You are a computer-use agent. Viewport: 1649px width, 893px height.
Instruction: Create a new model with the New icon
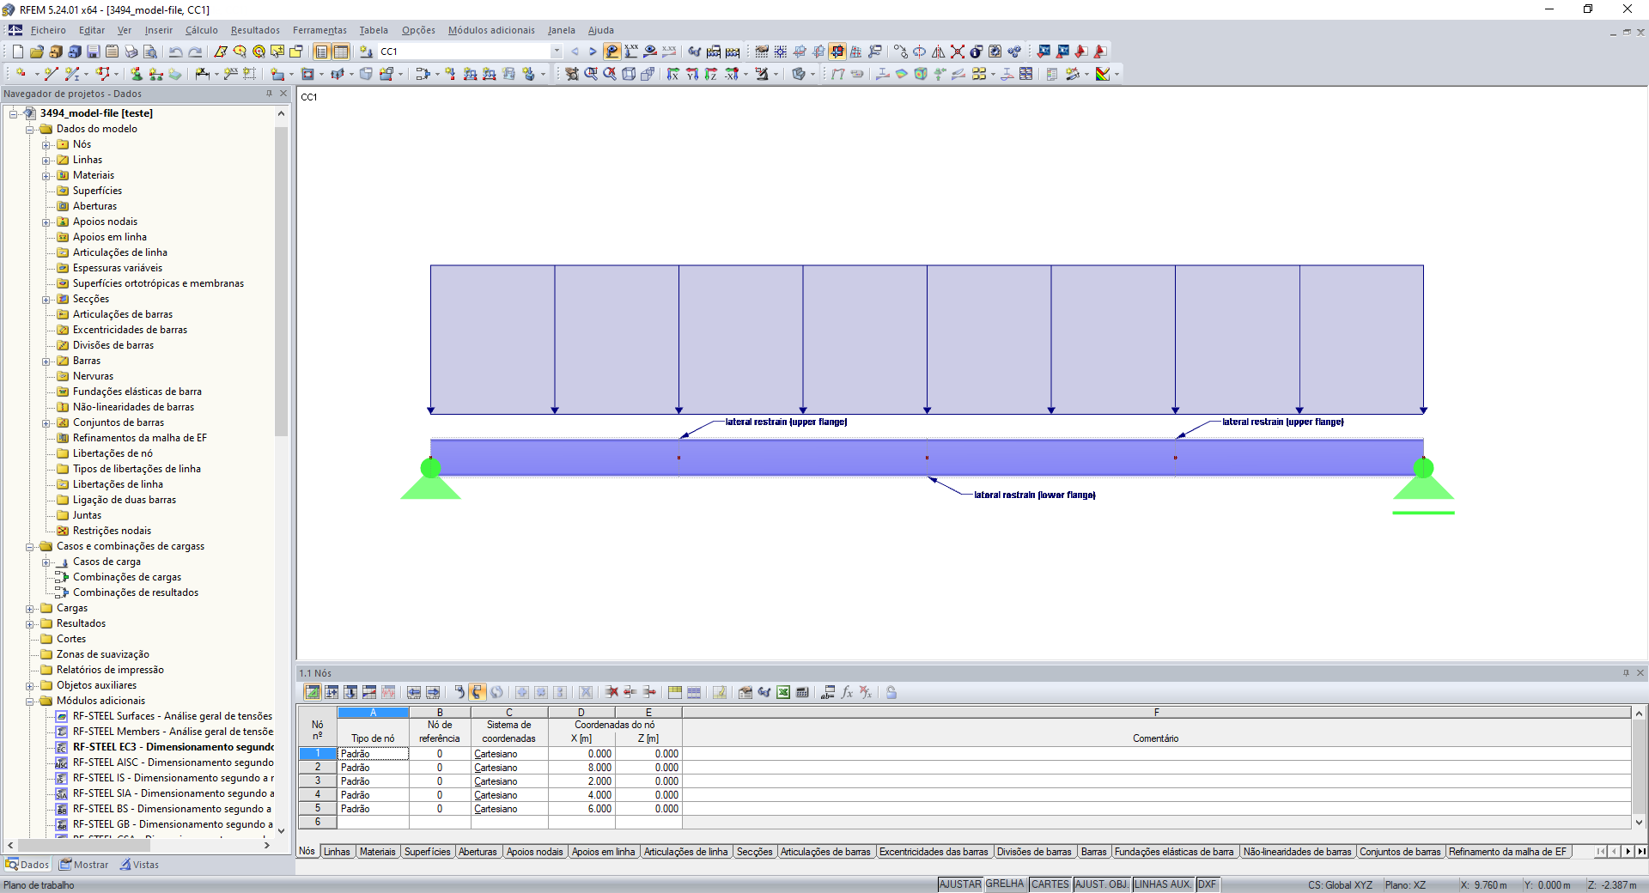pos(16,52)
